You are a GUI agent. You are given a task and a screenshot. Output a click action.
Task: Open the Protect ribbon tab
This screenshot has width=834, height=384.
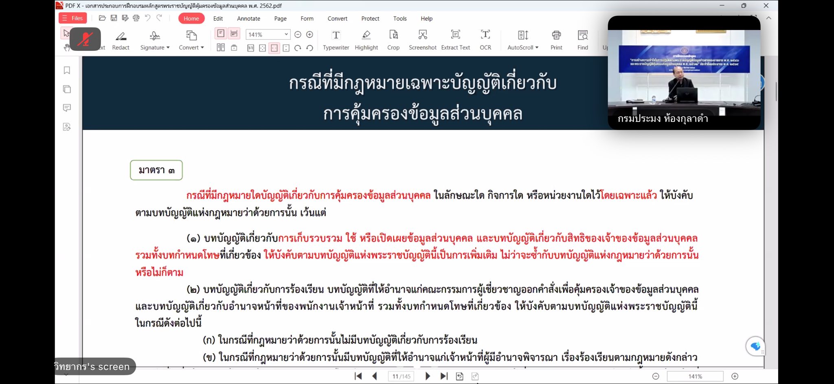tap(370, 19)
